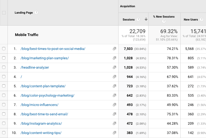This screenshot has height=138, width=206.
Task: Click the help icon next to Sessions header
Action: (138, 19)
